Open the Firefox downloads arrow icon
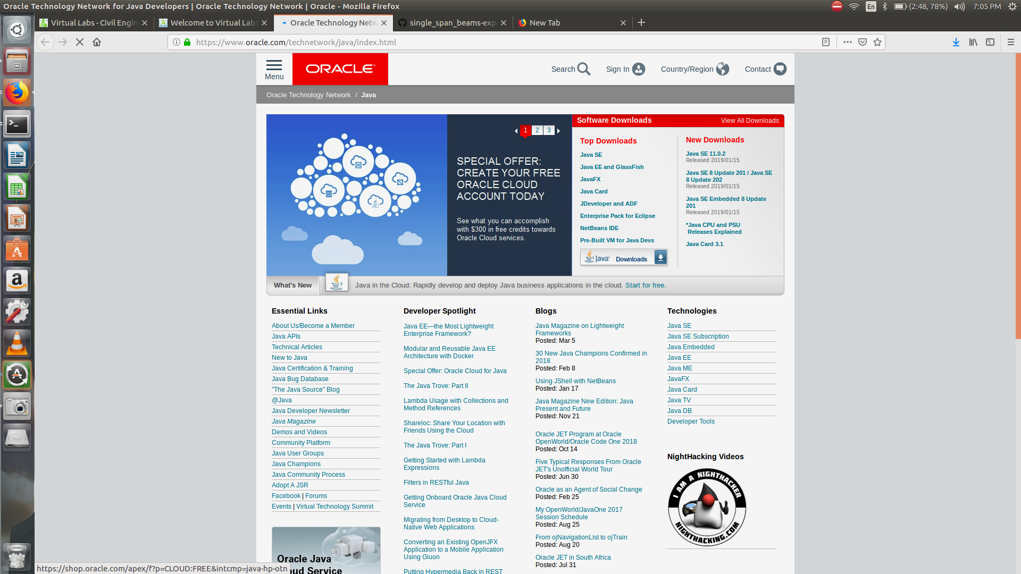Screen dimensions: 1021x574 tap(956, 42)
